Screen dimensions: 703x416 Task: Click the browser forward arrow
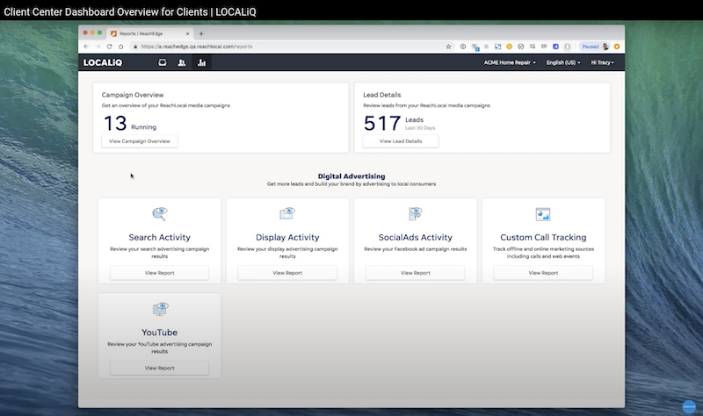click(x=98, y=47)
